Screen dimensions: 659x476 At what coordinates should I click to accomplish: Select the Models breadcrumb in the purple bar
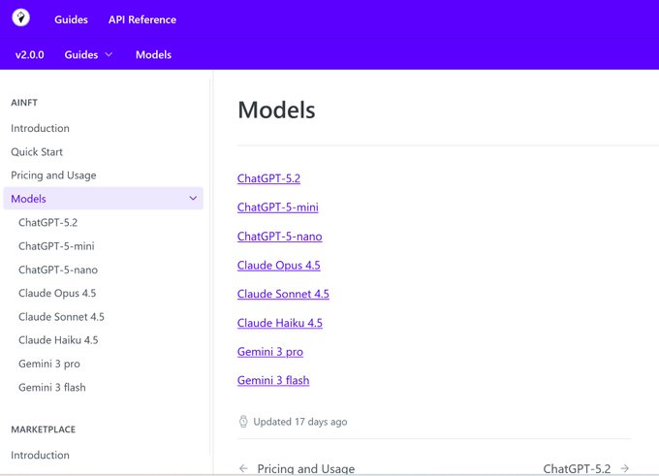coord(153,54)
